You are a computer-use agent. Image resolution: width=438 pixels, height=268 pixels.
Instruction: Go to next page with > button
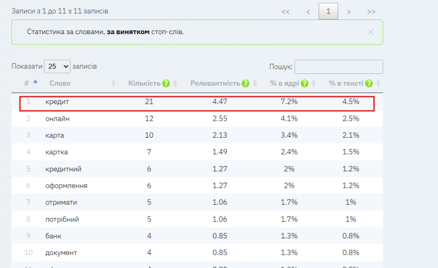coord(348,12)
